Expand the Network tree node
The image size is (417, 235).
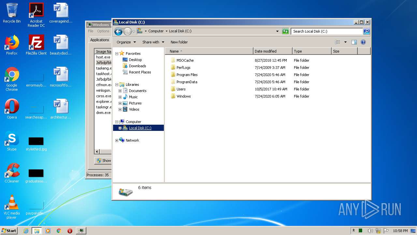click(x=117, y=140)
